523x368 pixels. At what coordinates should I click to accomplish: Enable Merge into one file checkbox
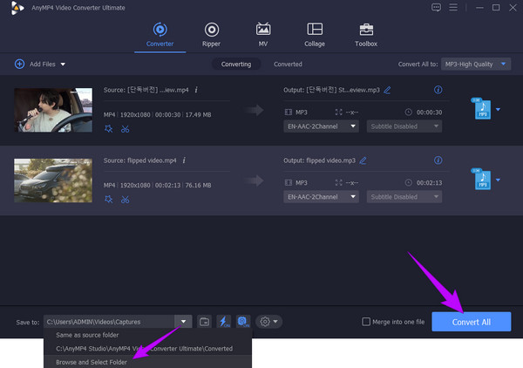366,322
